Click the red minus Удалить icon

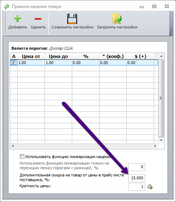click(x=38, y=19)
